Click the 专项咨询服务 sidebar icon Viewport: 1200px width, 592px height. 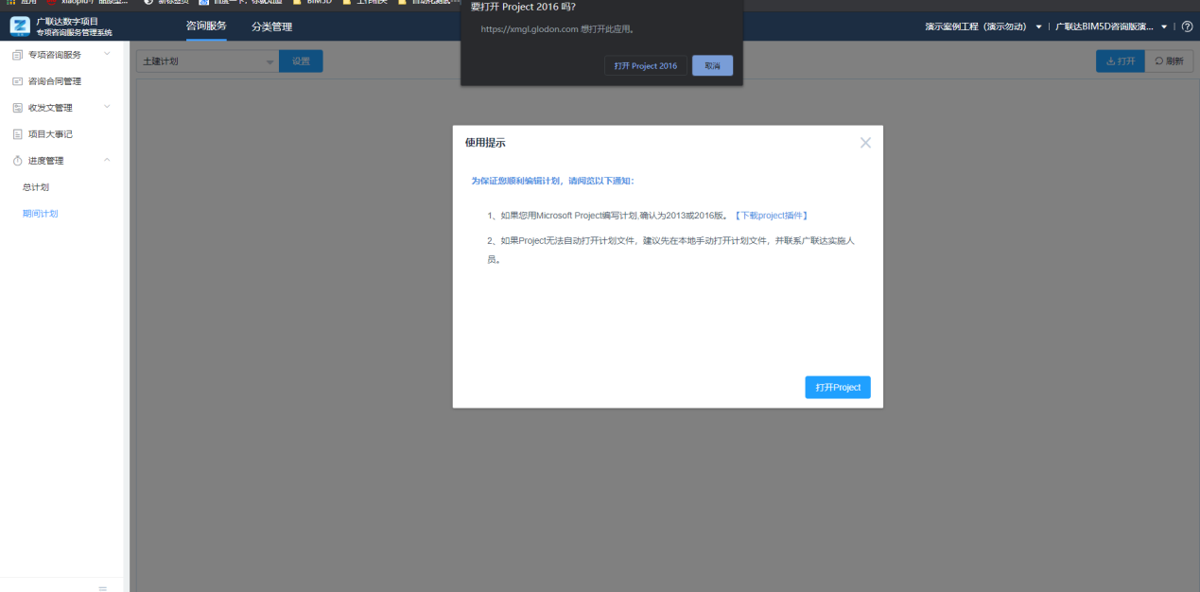point(17,55)
